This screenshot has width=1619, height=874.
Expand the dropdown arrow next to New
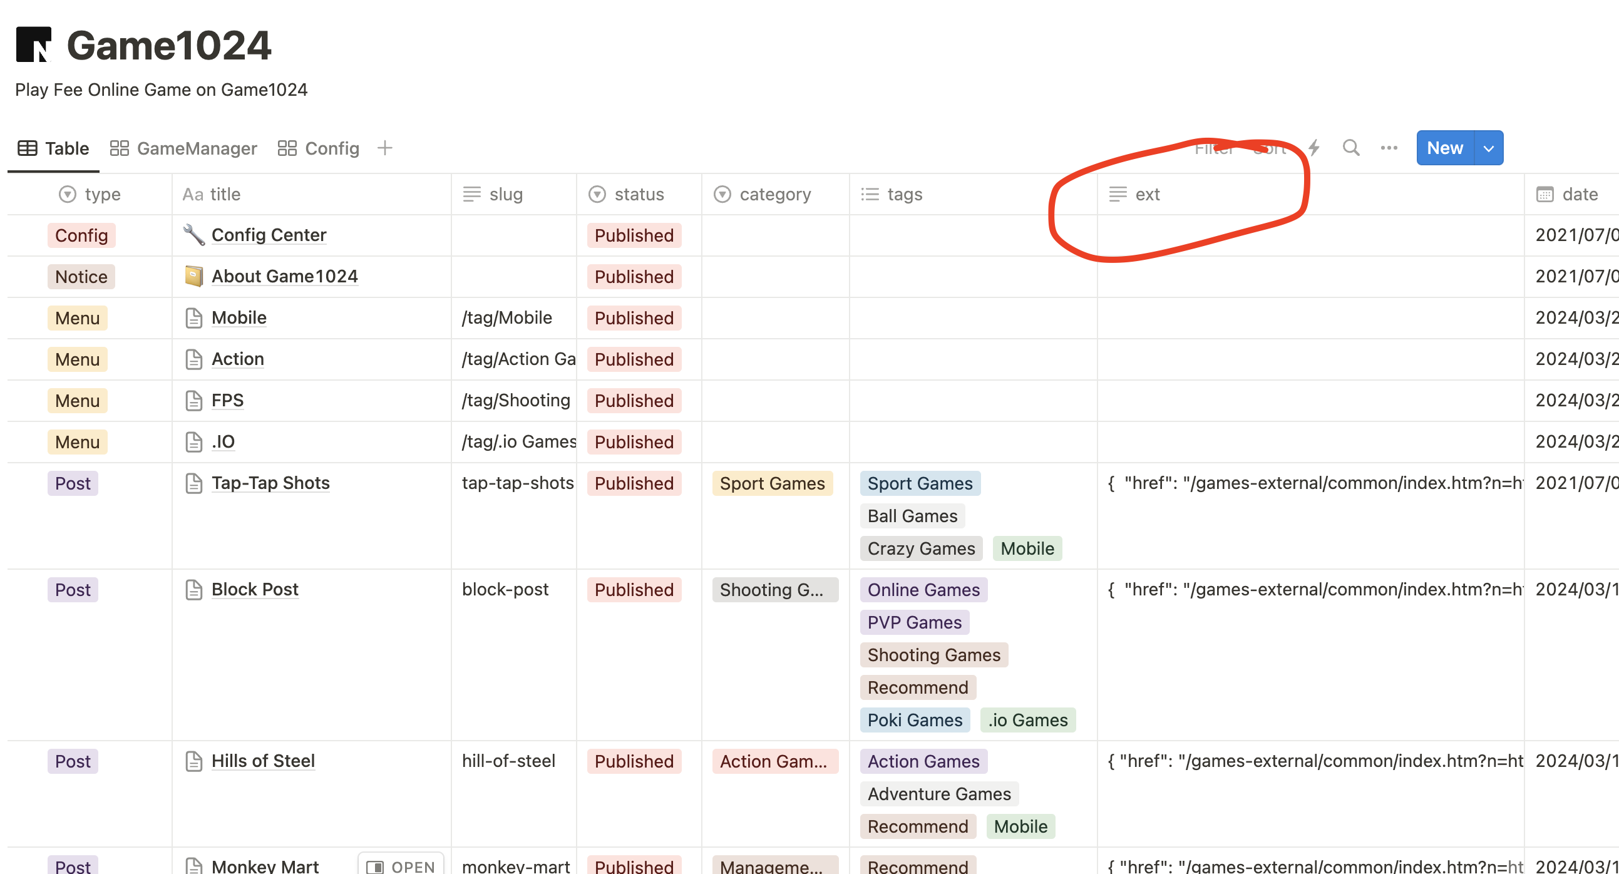(x=1489, y=148)
